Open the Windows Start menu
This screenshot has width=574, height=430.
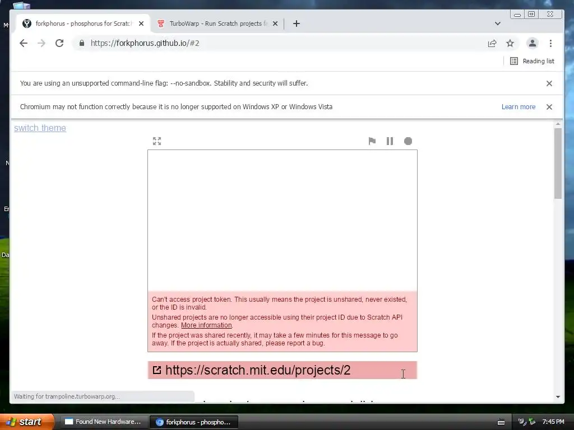(x=27, y=422)
